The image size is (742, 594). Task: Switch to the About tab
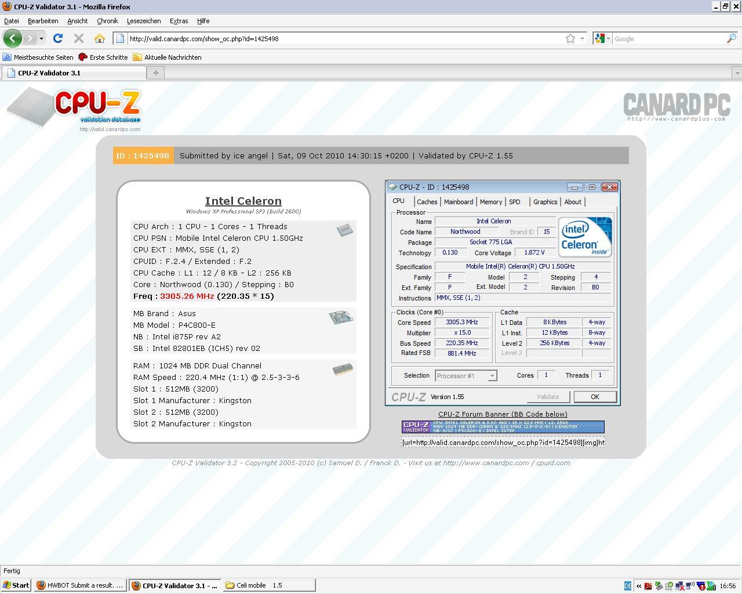573,202
